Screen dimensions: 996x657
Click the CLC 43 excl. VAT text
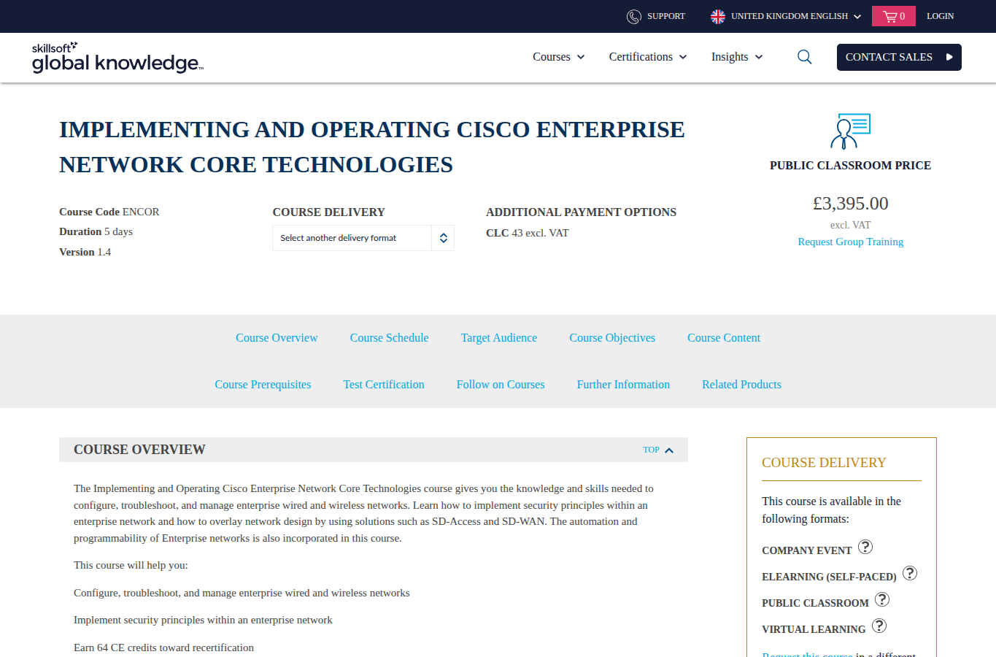click(527, 233)
